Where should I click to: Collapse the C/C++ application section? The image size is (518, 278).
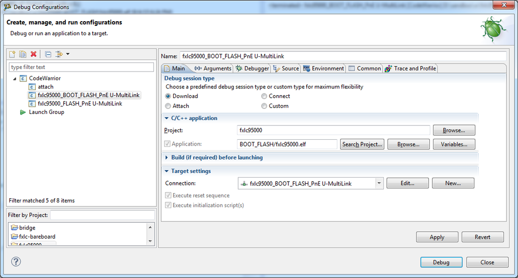click(x=166, y=118)
